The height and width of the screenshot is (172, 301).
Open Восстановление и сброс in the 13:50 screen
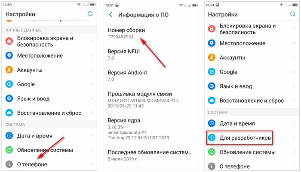(x=49, y=113)
